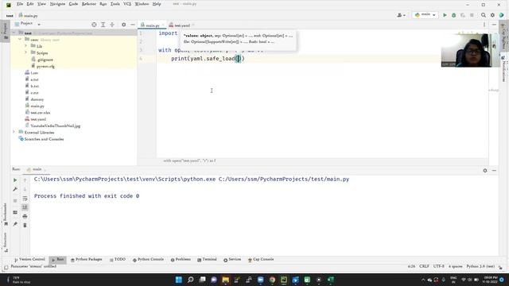The width and height of the screenshot is (509, 286).
Task: Open Version Control tool window
Action: (x=29, y=260)
